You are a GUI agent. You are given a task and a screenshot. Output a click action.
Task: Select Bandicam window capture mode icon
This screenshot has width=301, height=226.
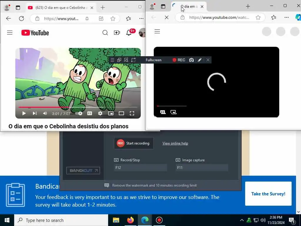point(119,60)
